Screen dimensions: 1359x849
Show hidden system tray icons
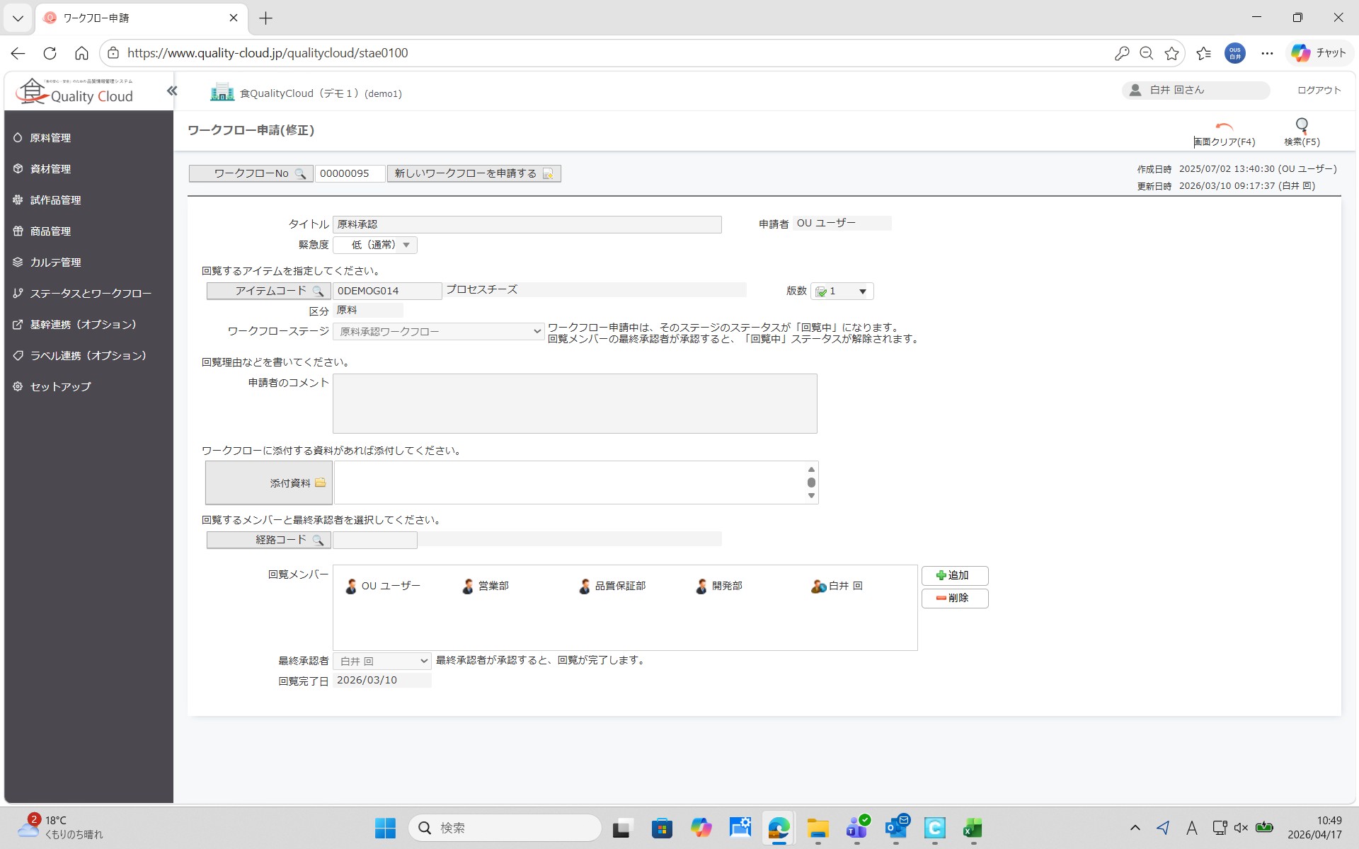pos(1135,828)
